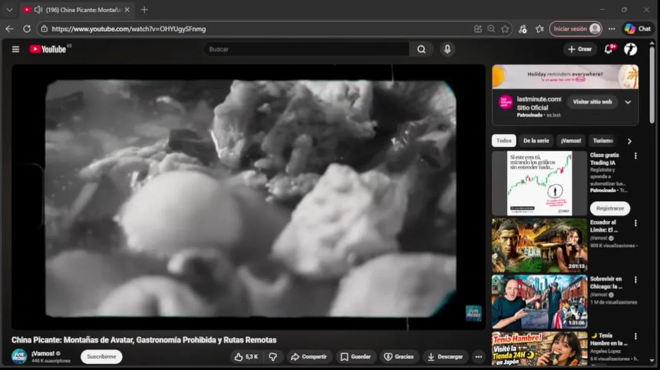This screenshot has width=660, height=370.
Task: Start voice search with microphone icon
Action: pos(447,49)
